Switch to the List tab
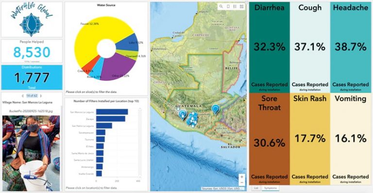 pyautogui.click(x=256, y=188)
